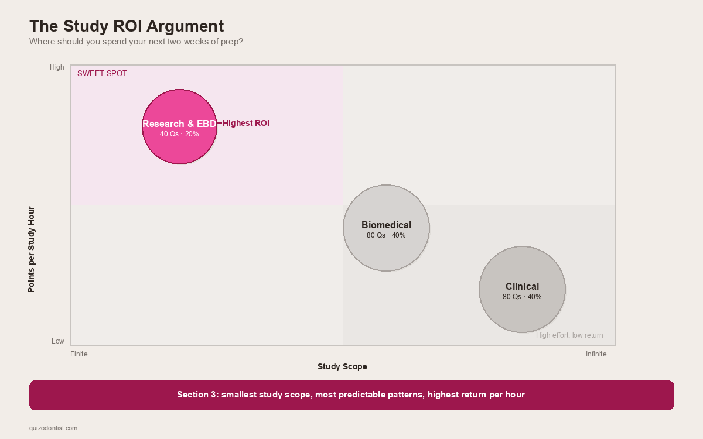
Task: Click the "Low" y-axis label
Action: [x=58, y=341]
